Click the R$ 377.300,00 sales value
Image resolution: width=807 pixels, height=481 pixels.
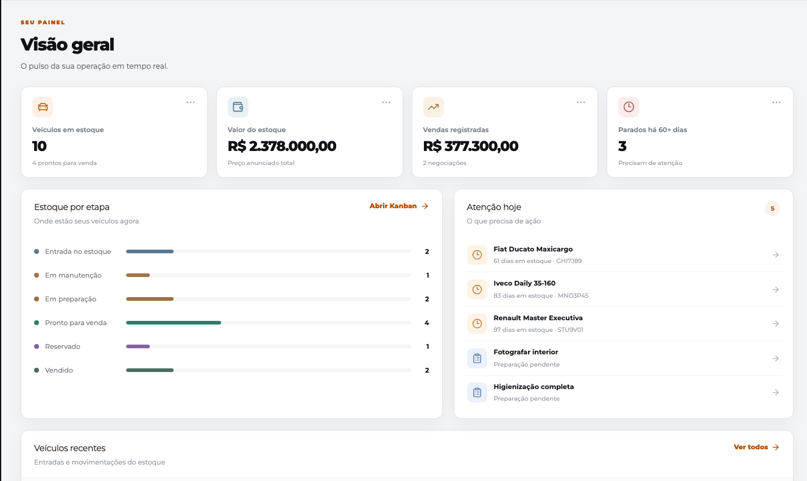click(x=471, y=146)
